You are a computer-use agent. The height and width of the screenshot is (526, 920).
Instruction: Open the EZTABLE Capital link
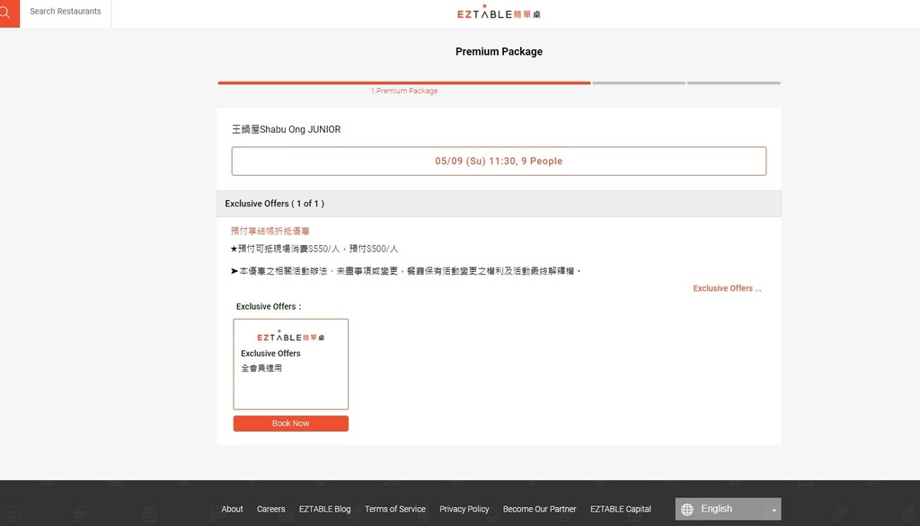point(620,509)
